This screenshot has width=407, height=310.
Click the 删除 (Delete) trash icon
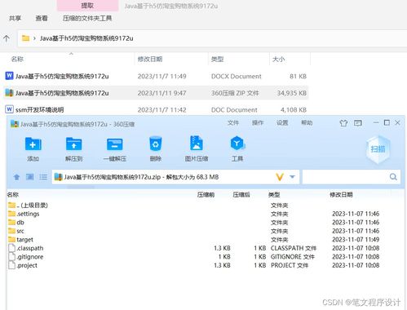point(155,144)
